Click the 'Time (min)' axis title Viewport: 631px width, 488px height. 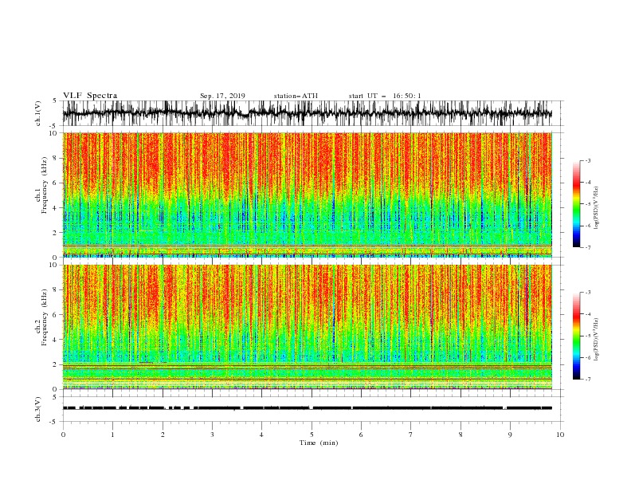click(x=319, y=443)
